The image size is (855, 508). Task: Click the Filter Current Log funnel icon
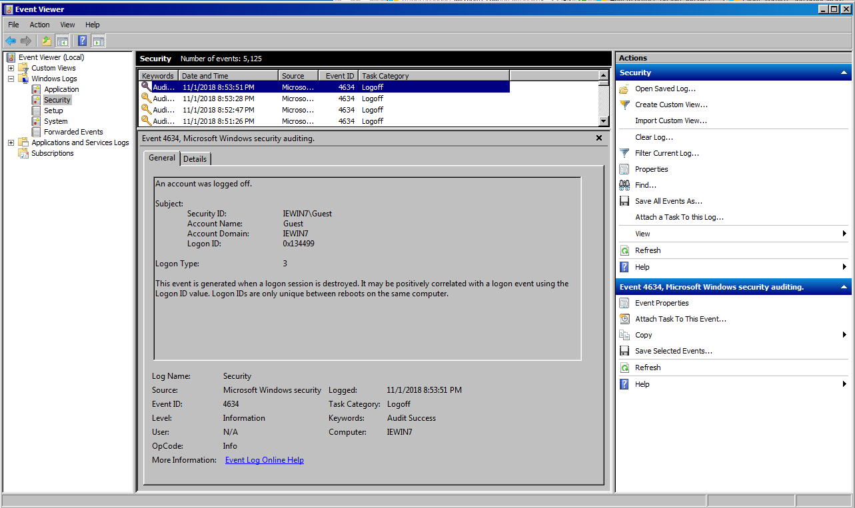pyautogui.click(x=624, y=152)
